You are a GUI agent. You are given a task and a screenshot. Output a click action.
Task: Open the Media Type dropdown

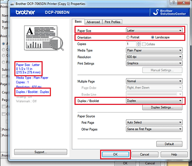(154, 51)
